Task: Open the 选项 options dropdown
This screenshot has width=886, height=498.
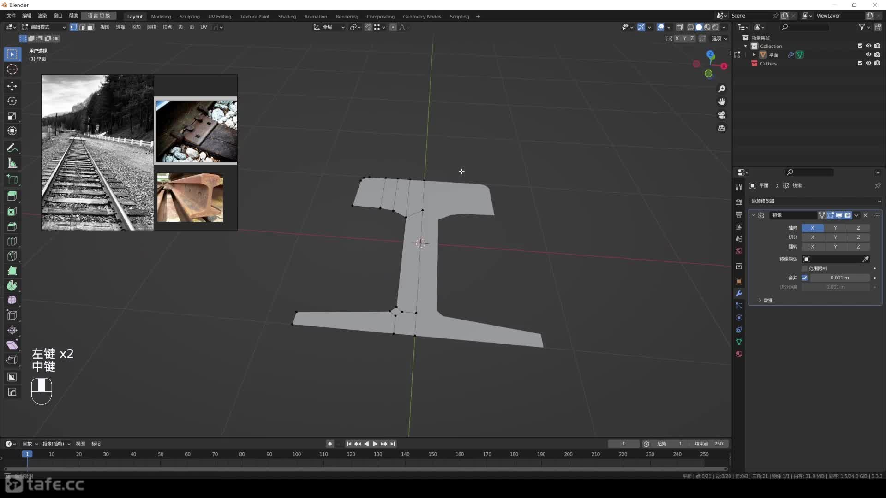Action: click(x=719, y=38)
